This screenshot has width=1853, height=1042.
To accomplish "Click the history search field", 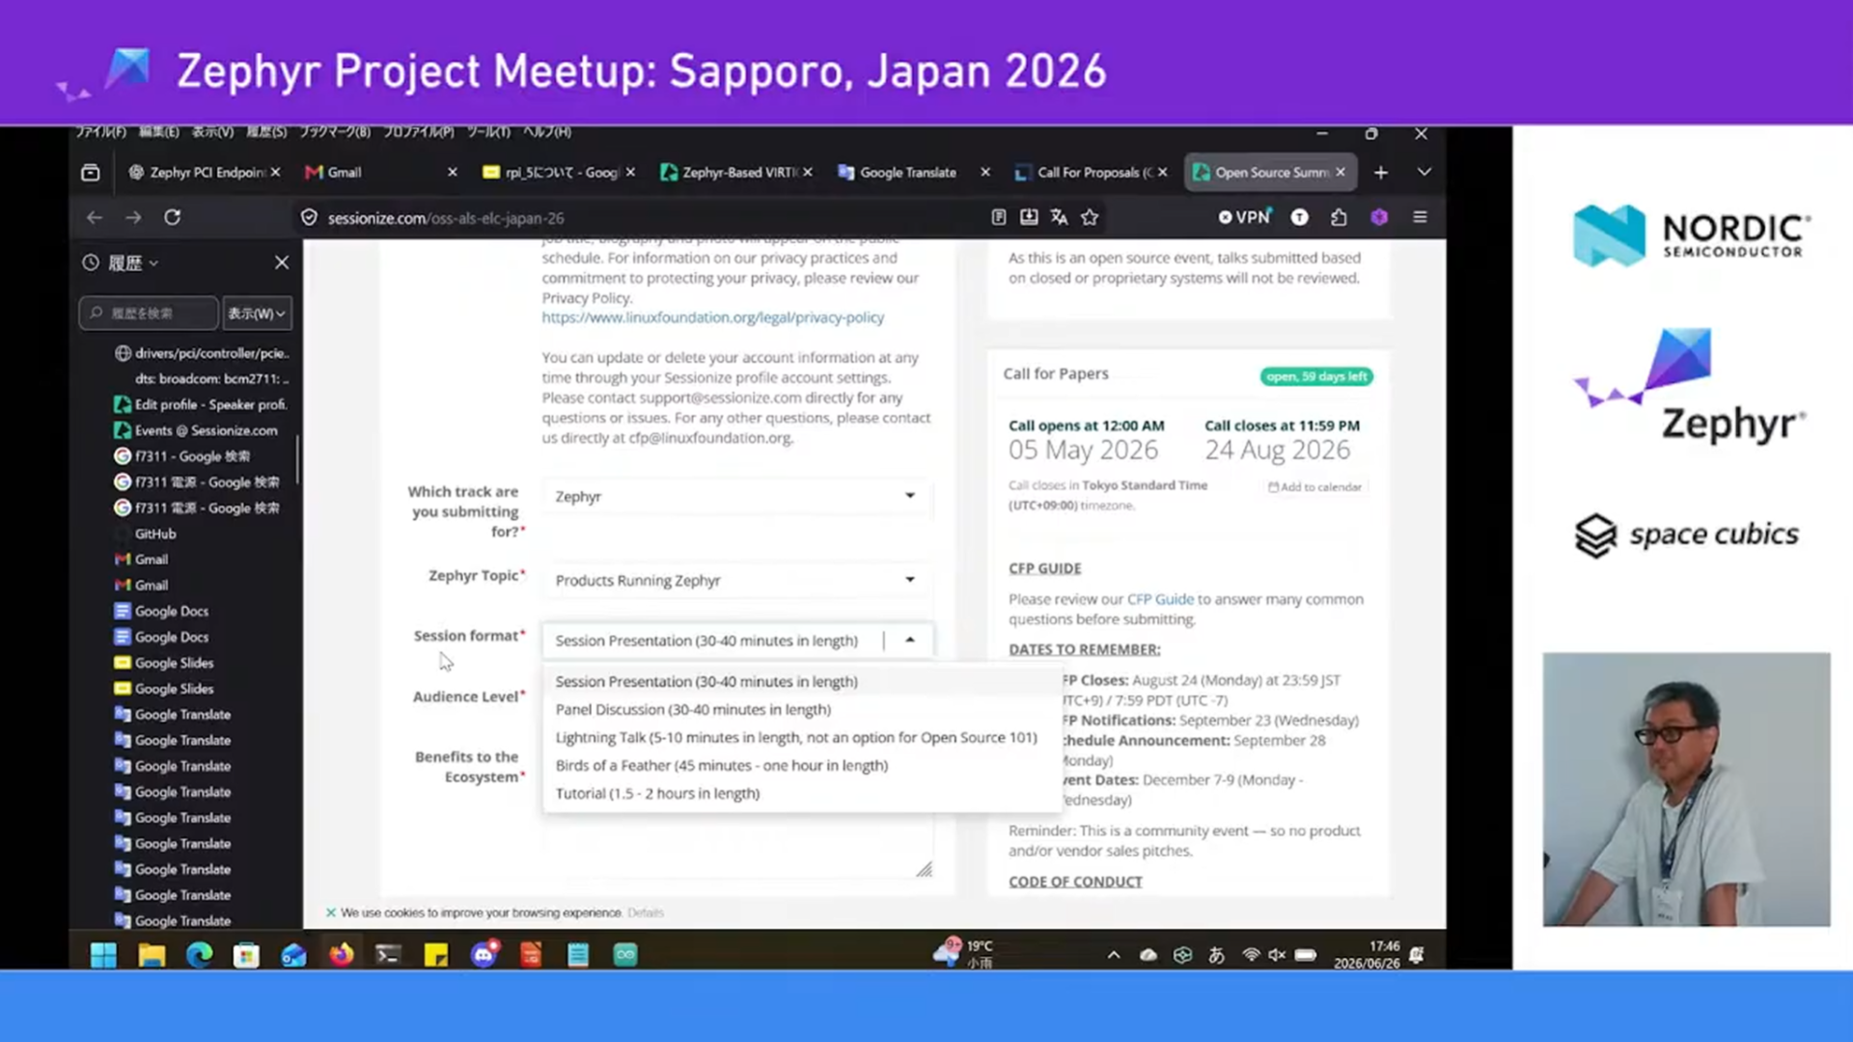I will click(149, 314).
